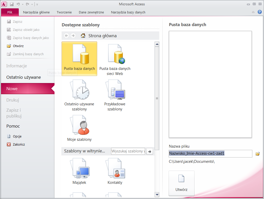This screenshot has width=264, height=199.
Task: Open Ostatnio używane szablony
Action: [79, 95]
